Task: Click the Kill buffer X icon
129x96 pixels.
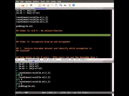Action: tap(31, 5)
